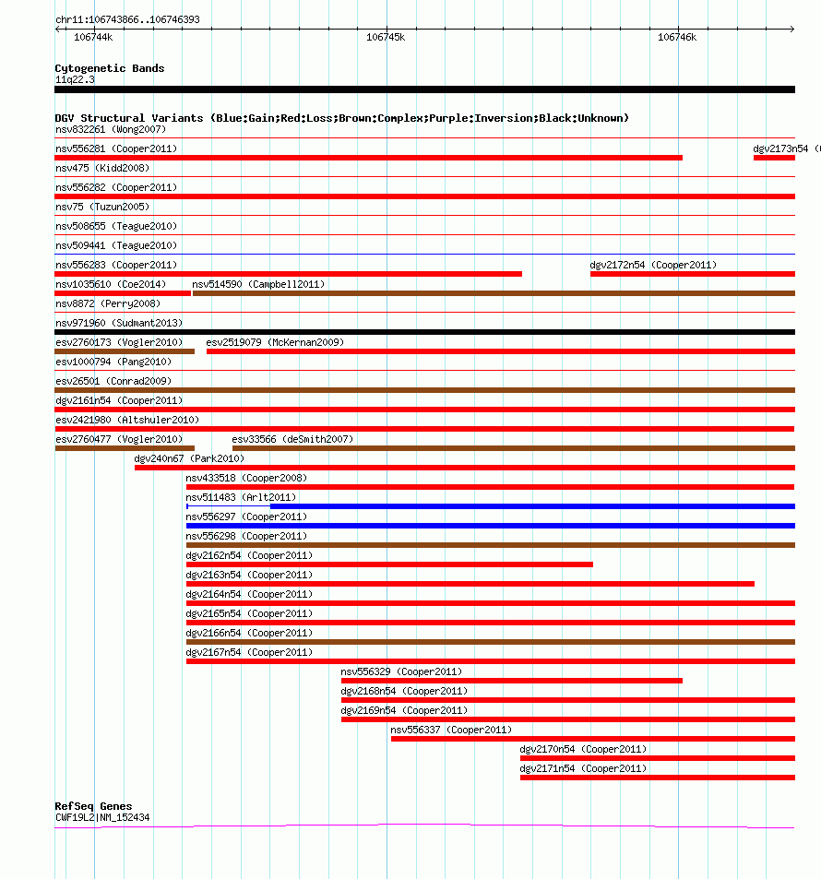Select the black nsv971960 unknown-type bar

(x=424, y=332)
